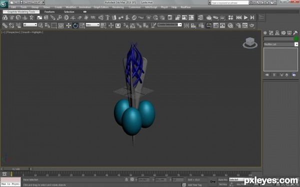Click the X coordinate field in status bar
Screen dimensions: 300x187
(143, 180)
